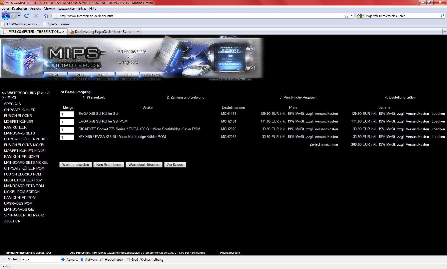This screenshot has height=269, width=447.
Task: Open the navigation history dropdown arrow
Action: coord(19,16)
